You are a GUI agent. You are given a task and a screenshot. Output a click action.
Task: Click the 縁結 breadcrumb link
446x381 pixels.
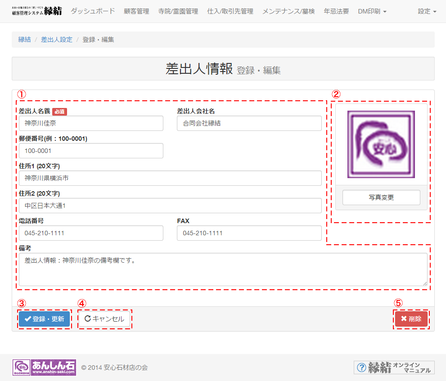[x=25, y=40]
